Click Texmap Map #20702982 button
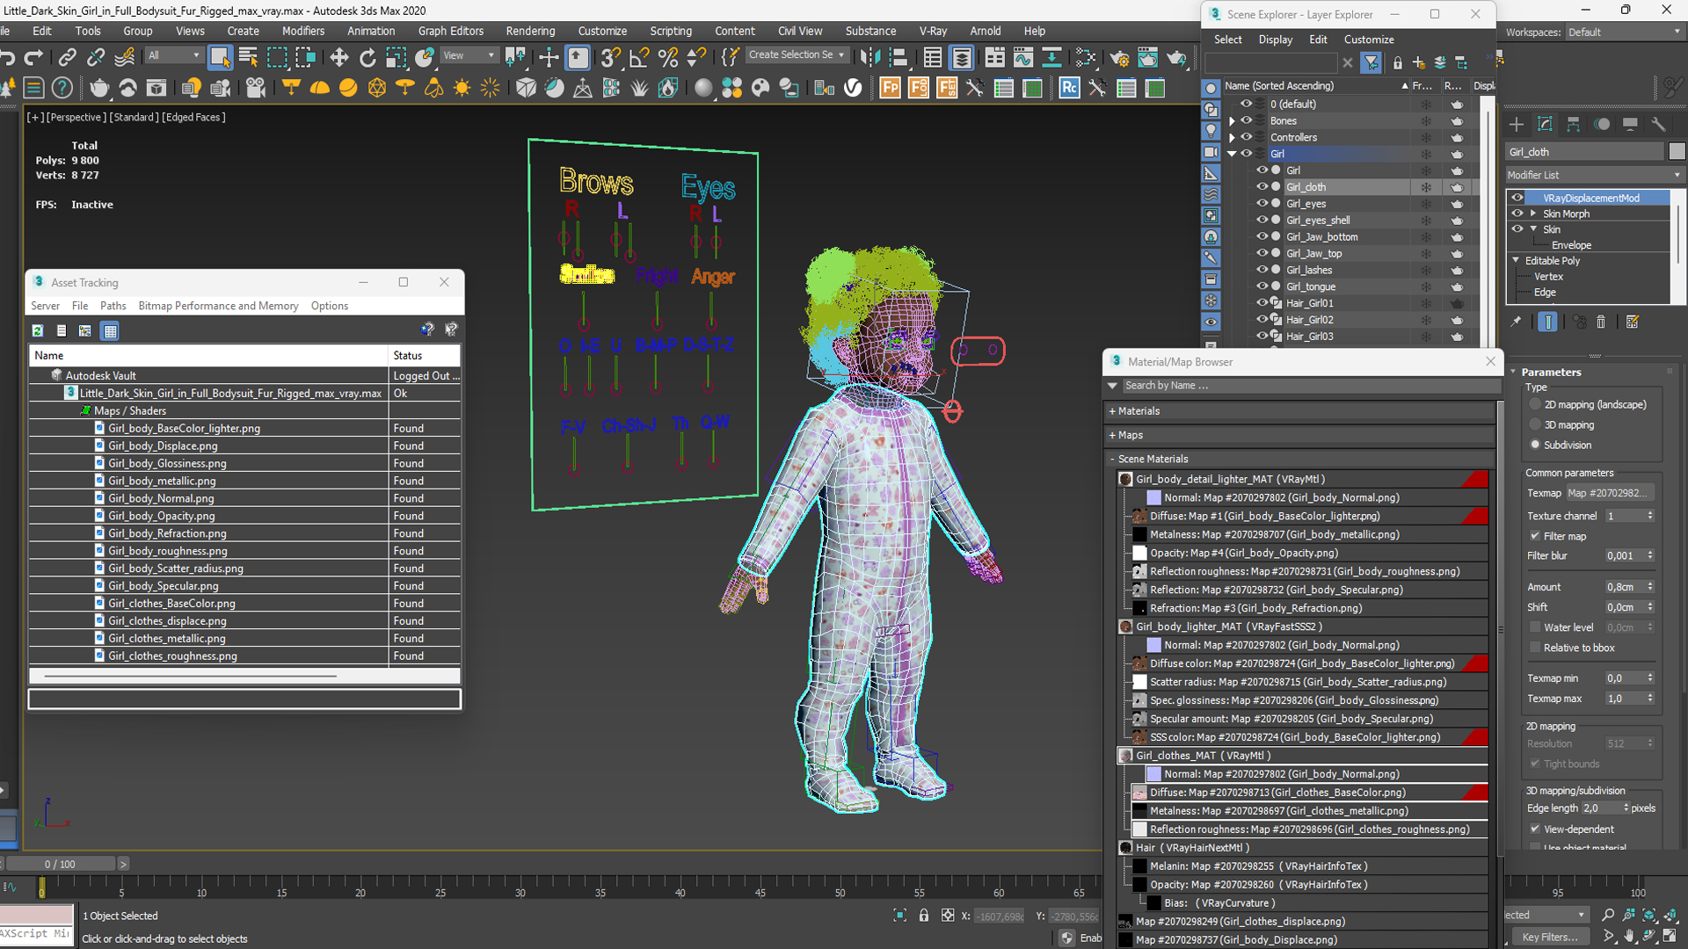The image size is (1688, 949). 1609,493
